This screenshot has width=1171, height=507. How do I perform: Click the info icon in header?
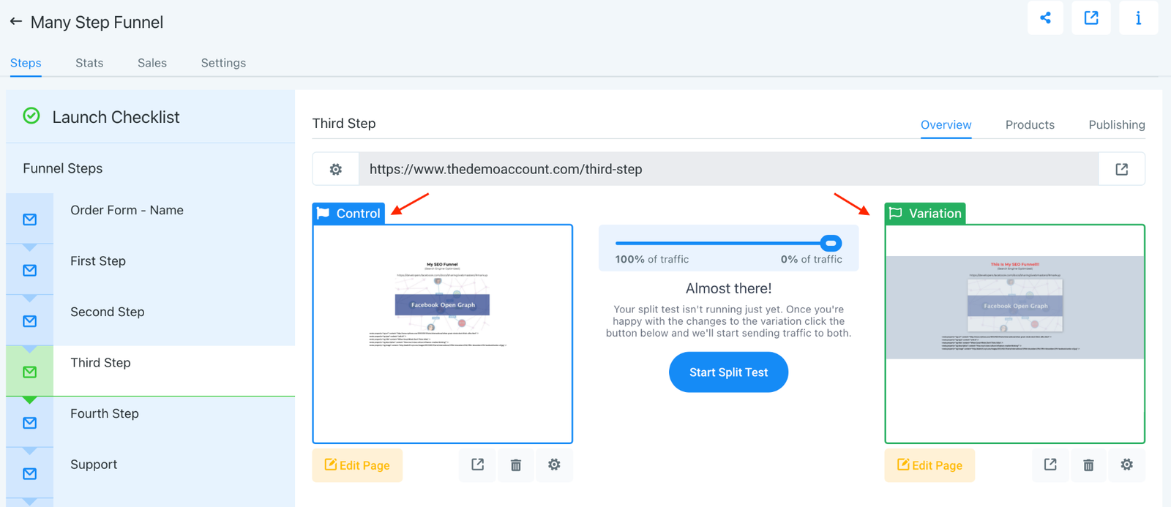pyautogui.click(x=1138, y=18)
